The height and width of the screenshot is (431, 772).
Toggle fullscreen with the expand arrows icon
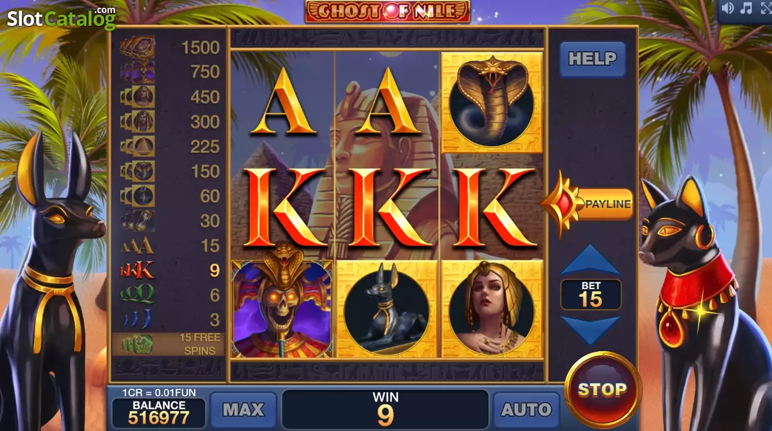click(x=766, y=8)
